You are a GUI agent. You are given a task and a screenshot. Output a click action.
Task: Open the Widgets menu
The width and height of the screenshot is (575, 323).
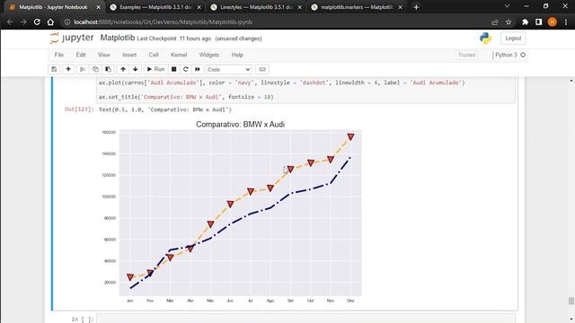point(209,55)
